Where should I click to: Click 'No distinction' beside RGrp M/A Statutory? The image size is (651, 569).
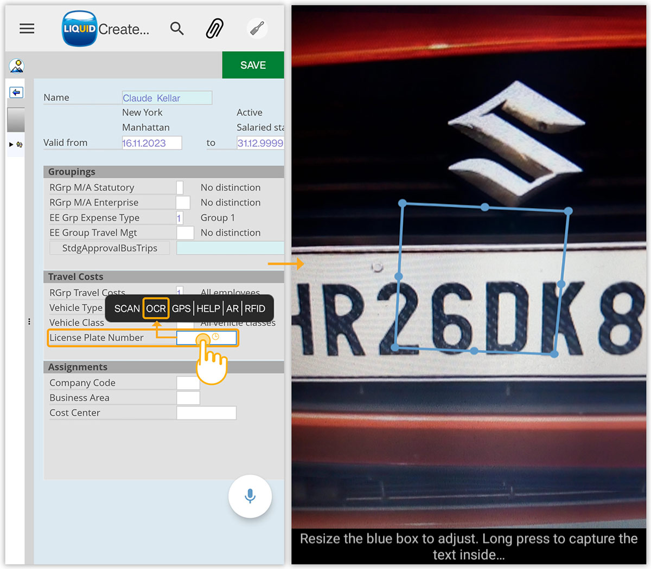(x=231, y=187)
